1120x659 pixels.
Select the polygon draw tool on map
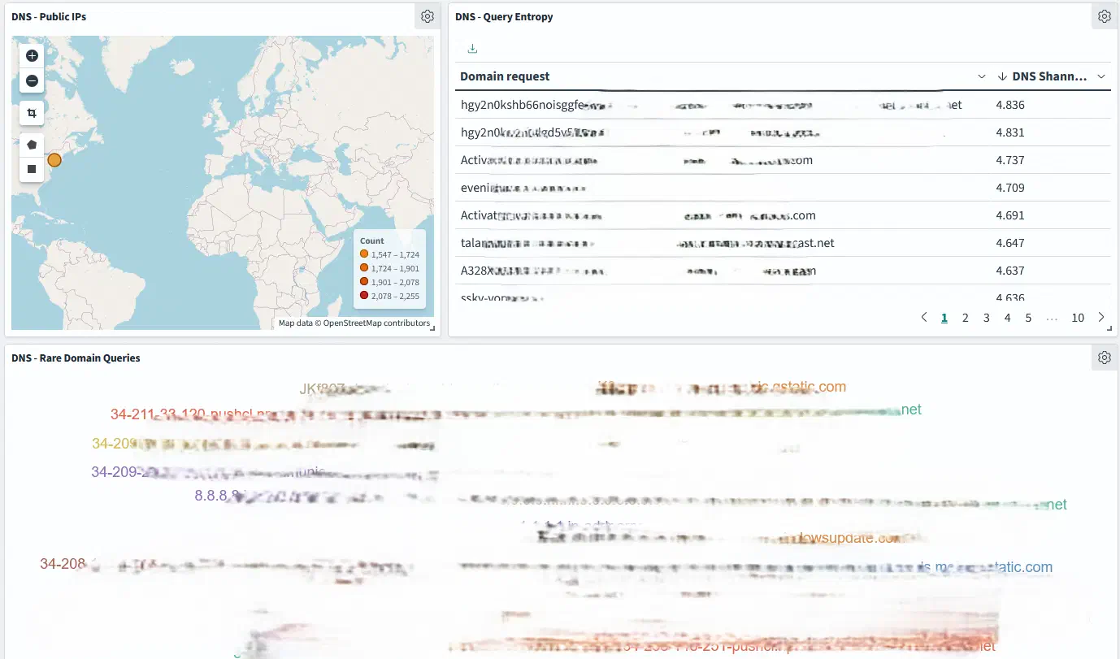(32, 145)
